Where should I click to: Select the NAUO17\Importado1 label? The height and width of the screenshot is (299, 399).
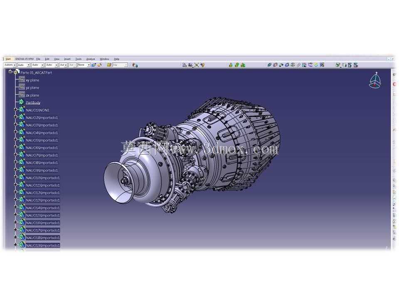(43, 230)
